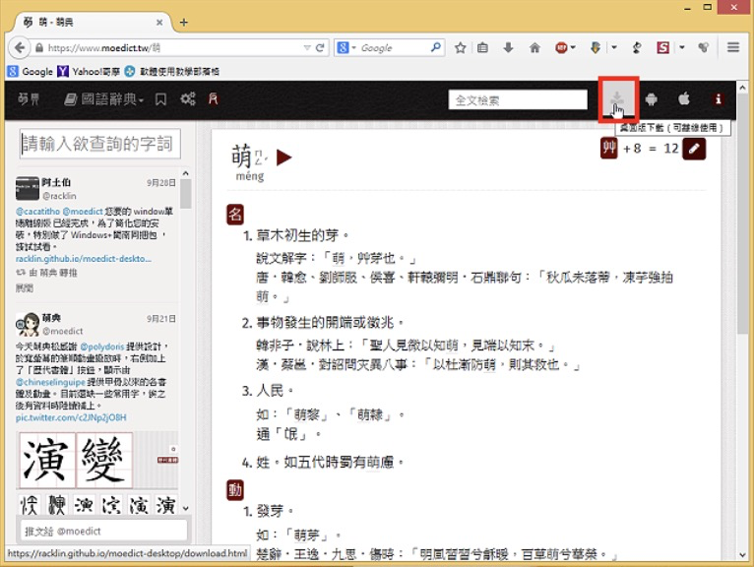
Task: Open the pic.twitter.com/c2JNp2jO8H link
Action: click(x=71, y=417)
